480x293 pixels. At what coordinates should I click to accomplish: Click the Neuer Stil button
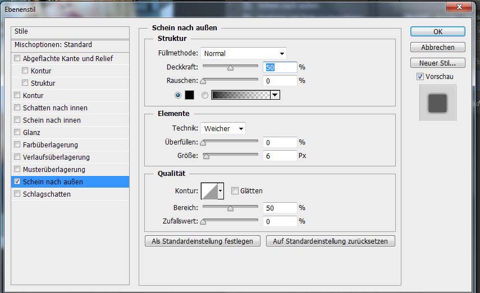[437, 63]
